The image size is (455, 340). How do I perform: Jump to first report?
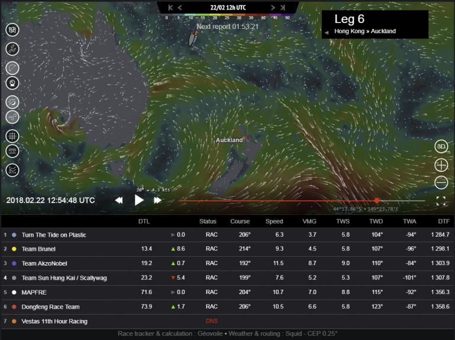coord(170,8)
